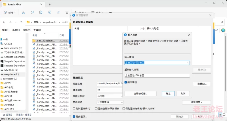The height and width of the screenshot is (121, 227).
Task: Click the Paste clipboard icon
Action: click(41, 12)
